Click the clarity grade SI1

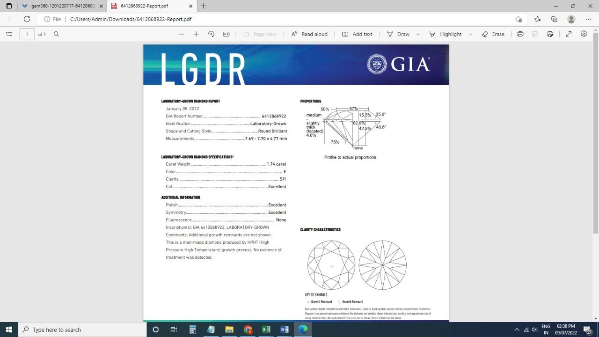tap(283, 179)
